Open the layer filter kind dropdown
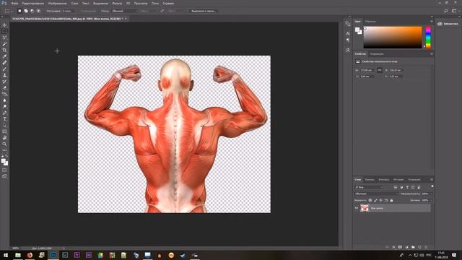462x260 pixels. tap(369, 187)
